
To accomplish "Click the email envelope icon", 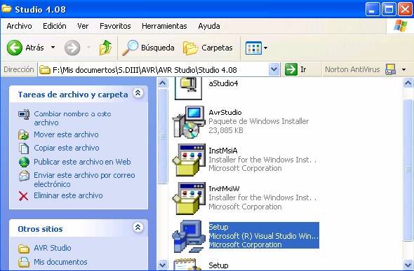I will coord(24,176).
